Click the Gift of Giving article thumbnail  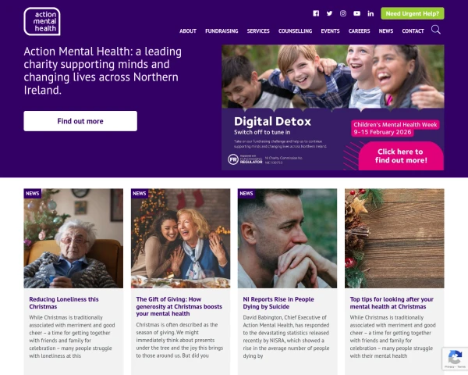(181, 238)
